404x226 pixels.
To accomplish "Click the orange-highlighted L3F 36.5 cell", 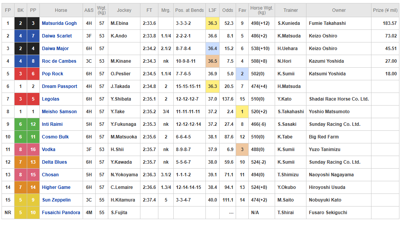I will pyautogui.click(x=213, y=61).
